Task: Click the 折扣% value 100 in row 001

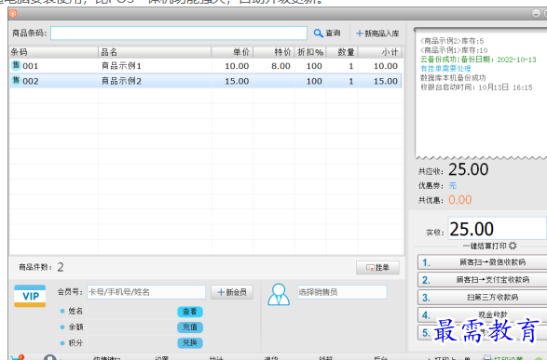Action: (x=314, y=66)
